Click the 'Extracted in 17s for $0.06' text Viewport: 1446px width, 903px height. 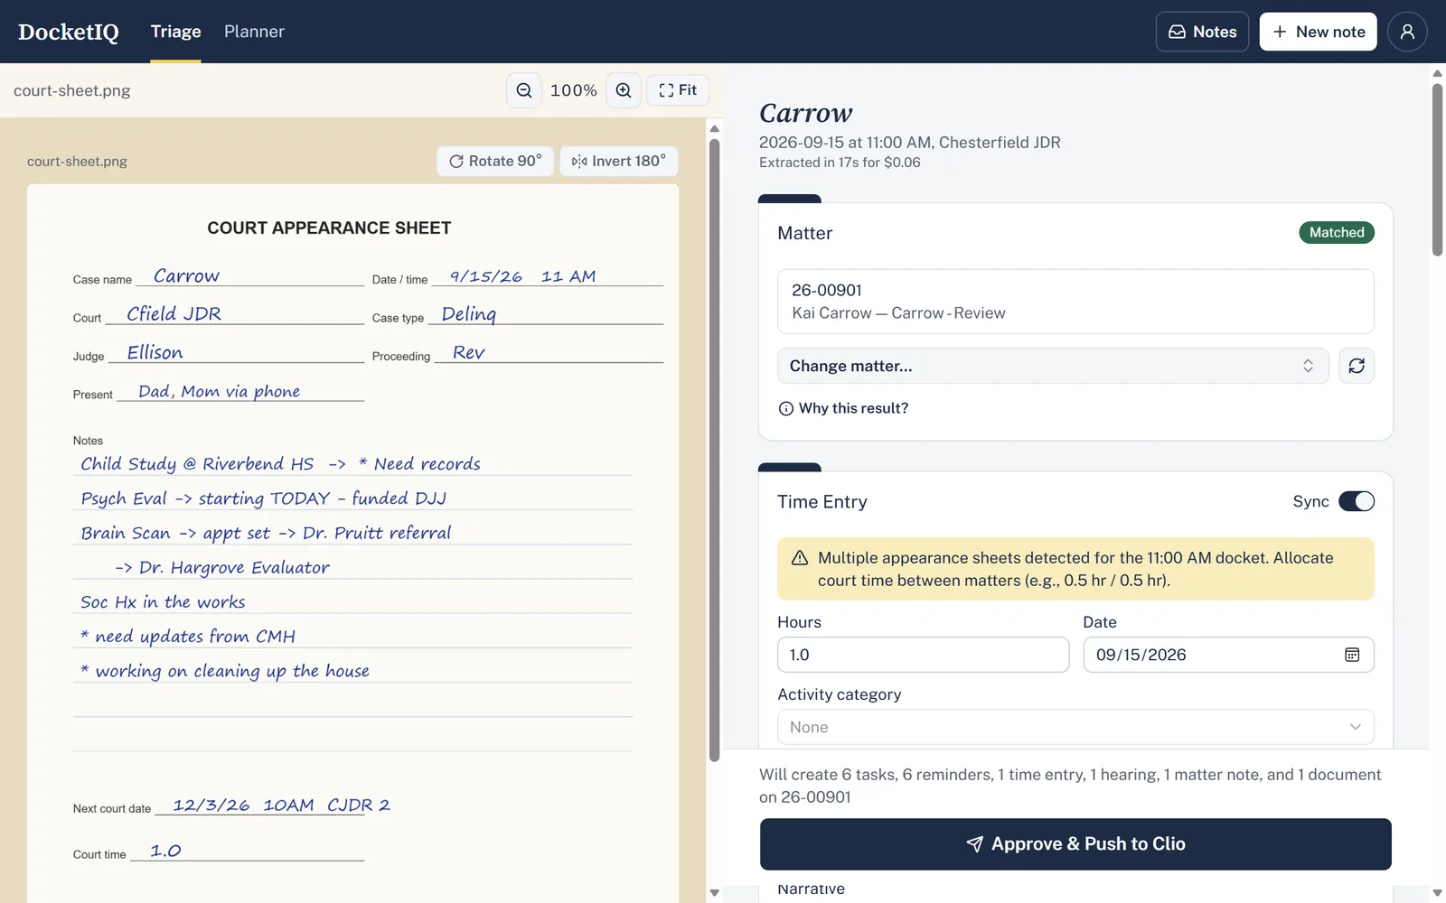[840, 163]
